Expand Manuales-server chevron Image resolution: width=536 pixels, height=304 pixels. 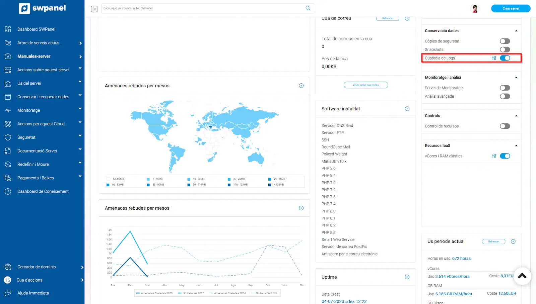click(x=80, y=57)
